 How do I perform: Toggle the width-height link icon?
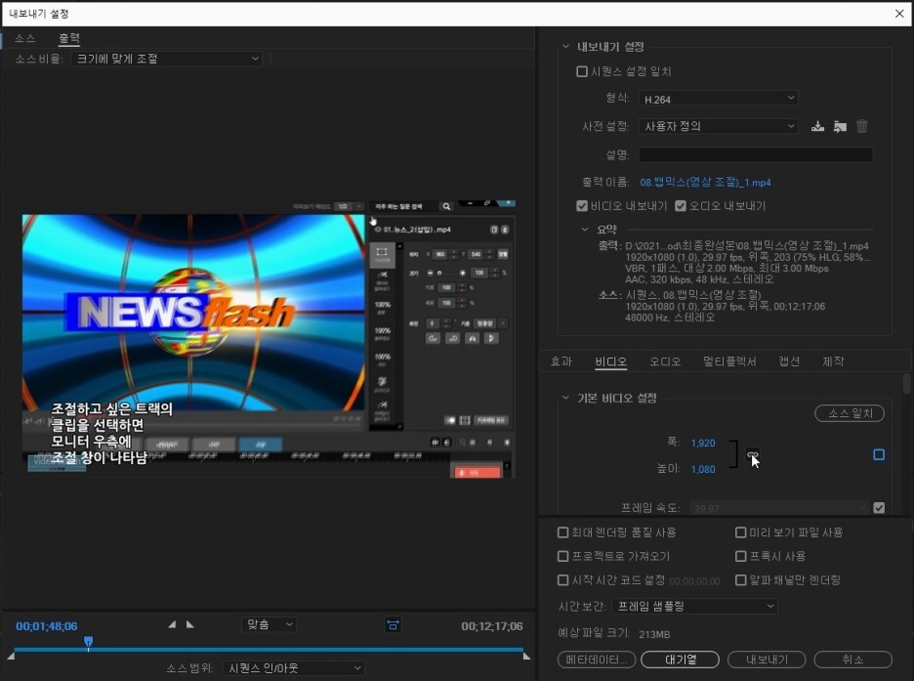753,455
